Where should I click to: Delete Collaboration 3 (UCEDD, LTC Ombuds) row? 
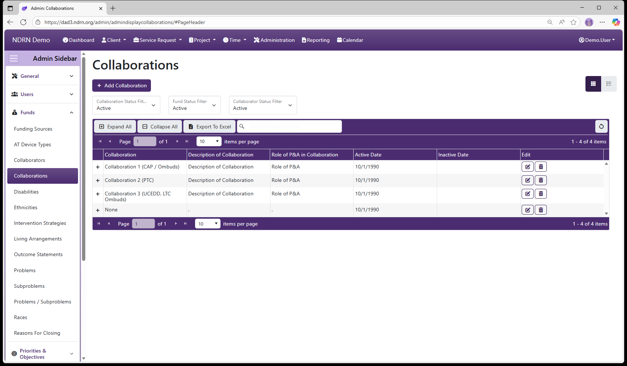point(541,194)
